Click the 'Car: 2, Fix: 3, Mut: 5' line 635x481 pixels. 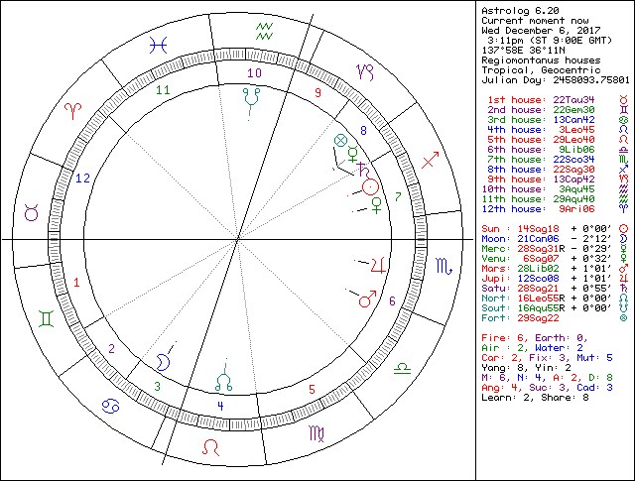[x=547, y=358]
